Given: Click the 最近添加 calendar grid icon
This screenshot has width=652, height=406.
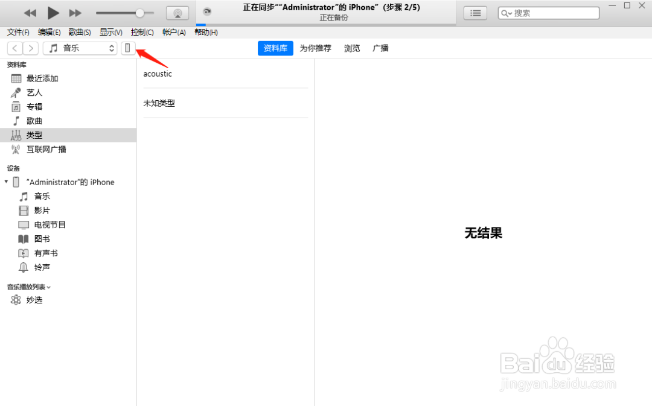Looking at the screenshot, I should (16, 78).
